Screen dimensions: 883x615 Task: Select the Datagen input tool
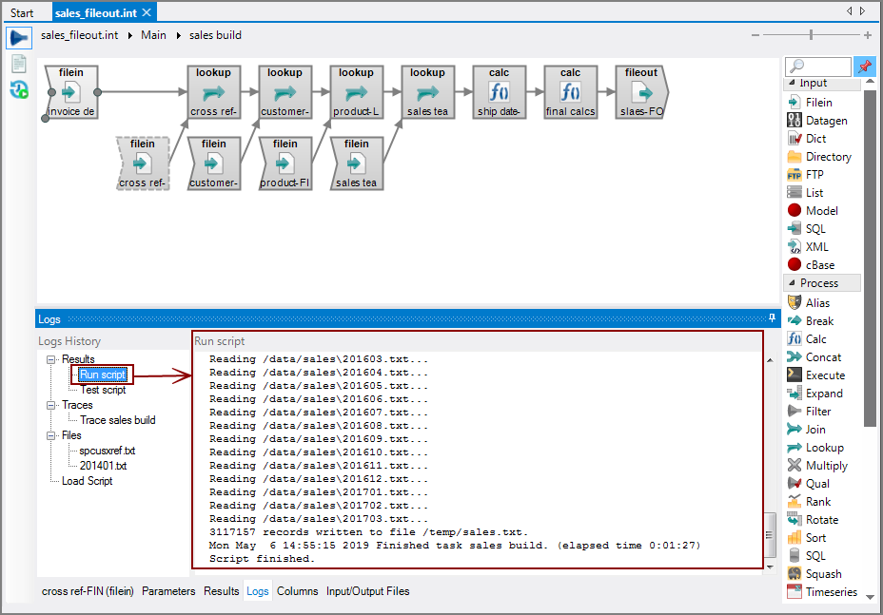point(821,120)
